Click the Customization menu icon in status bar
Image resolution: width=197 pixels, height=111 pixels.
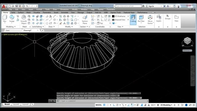point(194,105)
